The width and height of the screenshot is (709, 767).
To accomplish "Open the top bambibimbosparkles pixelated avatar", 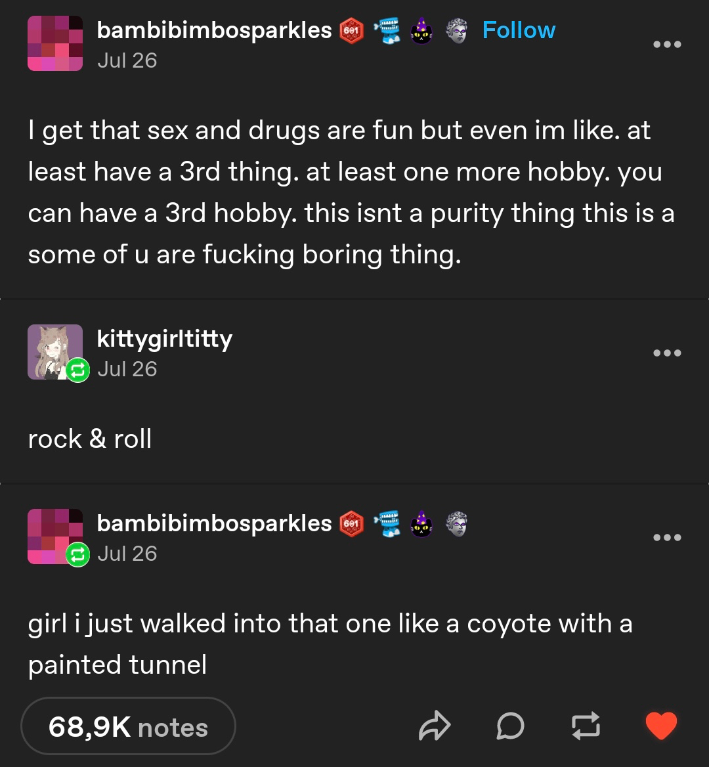I will click(x=55, y=43).
